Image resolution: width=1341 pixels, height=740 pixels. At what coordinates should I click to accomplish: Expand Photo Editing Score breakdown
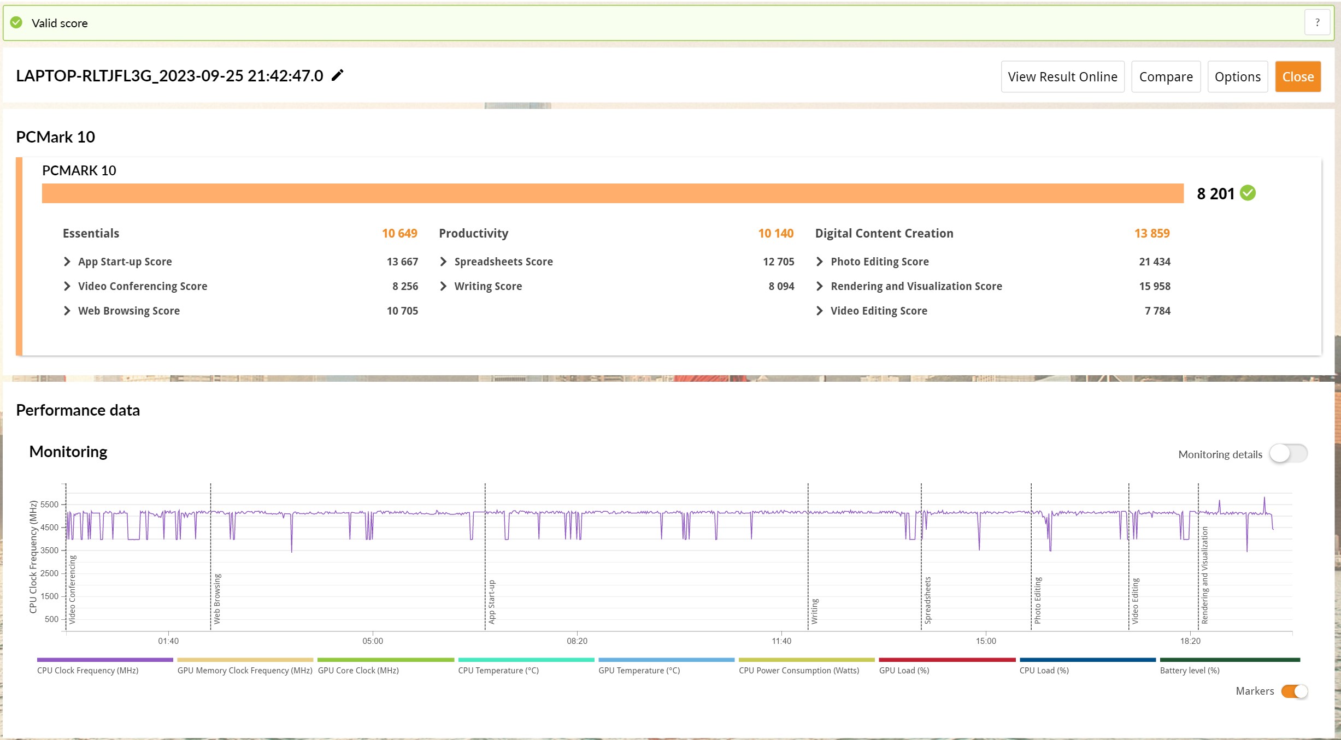[819, 262]
